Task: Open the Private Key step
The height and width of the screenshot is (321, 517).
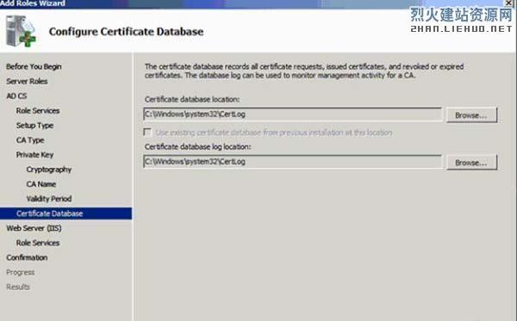Action: [x=34, y=155]
